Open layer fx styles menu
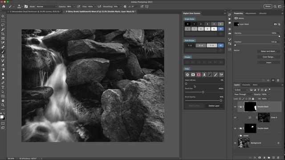This screenshot has height=160, width=285. click(x=255, y=158)
